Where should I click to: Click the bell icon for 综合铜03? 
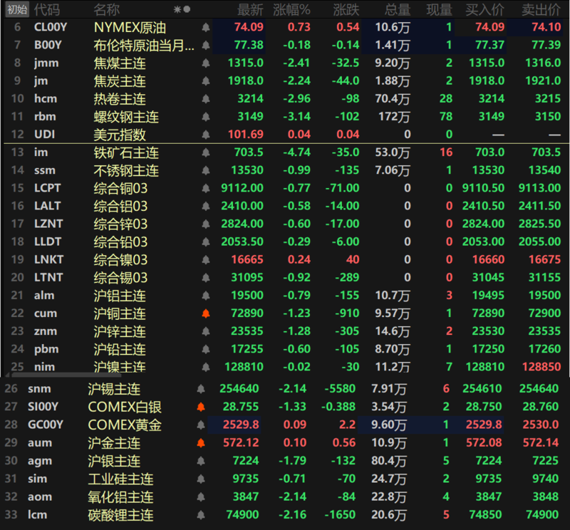206,188
